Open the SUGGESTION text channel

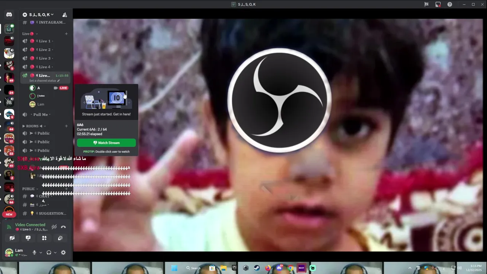click(x=45, y=213)
